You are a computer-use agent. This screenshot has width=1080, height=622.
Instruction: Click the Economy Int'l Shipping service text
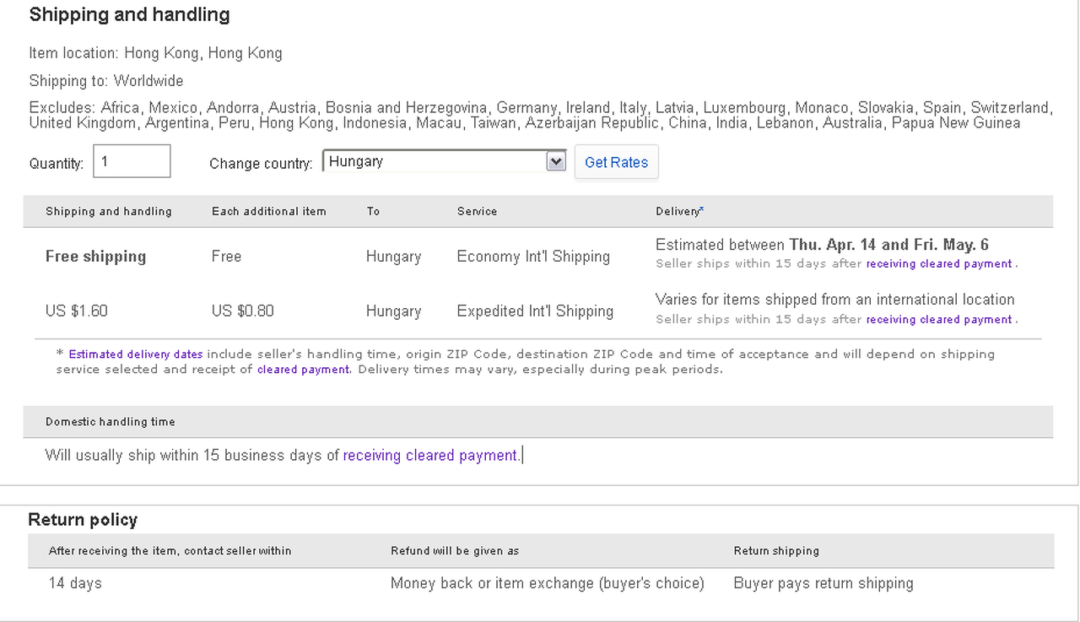(533, 257)
